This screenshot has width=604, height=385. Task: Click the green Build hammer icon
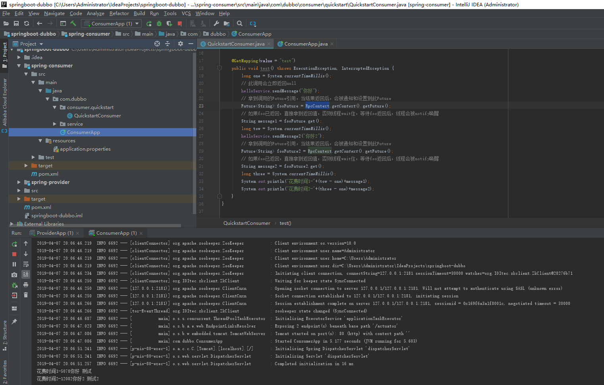click(73, 24)
